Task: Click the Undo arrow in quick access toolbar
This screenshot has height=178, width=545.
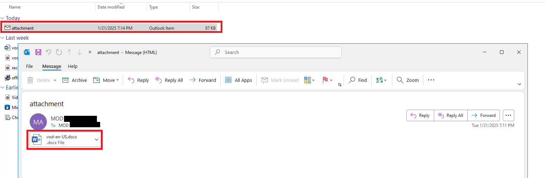Action: 49,52
